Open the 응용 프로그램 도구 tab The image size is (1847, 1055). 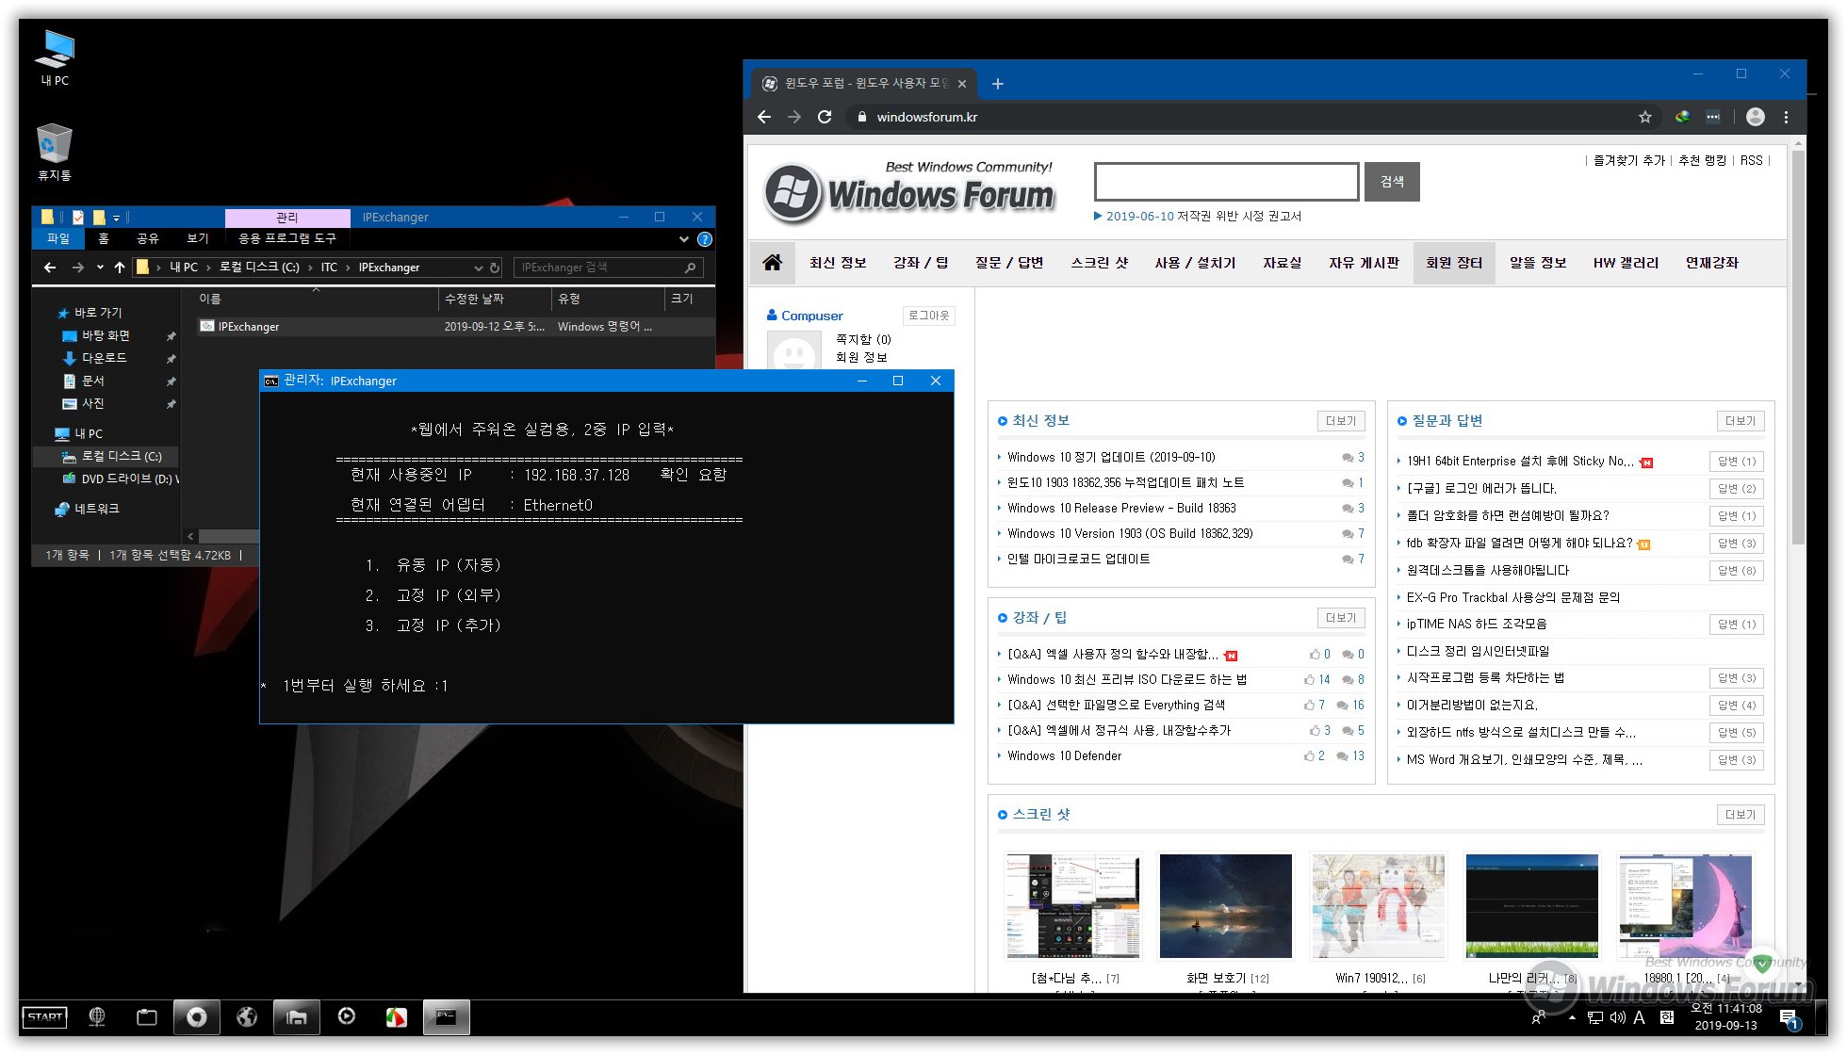pos(287,239)
